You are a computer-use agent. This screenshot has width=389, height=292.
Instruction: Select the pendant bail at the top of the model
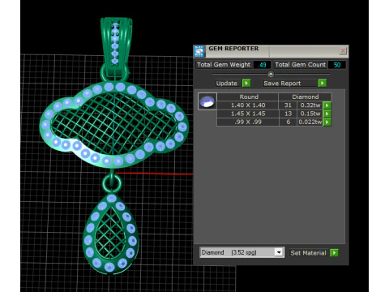(x=116, y=46)
